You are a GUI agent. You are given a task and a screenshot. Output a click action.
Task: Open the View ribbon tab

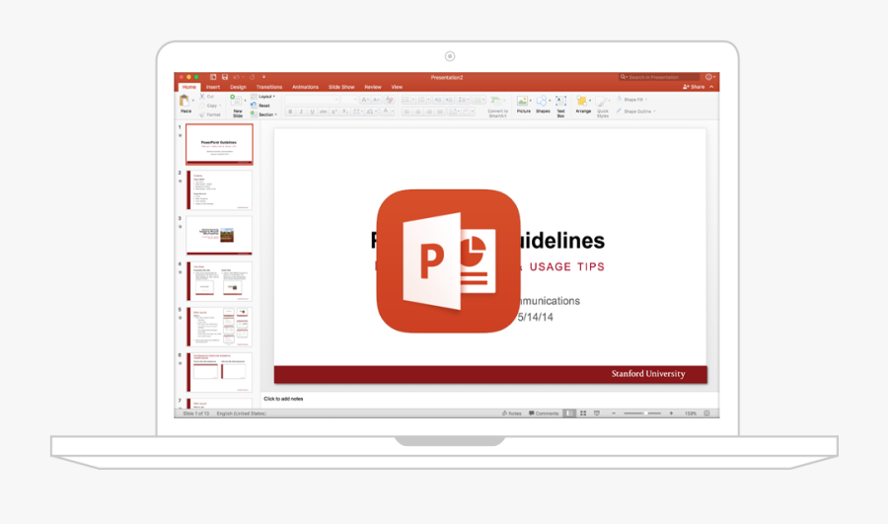397,87
